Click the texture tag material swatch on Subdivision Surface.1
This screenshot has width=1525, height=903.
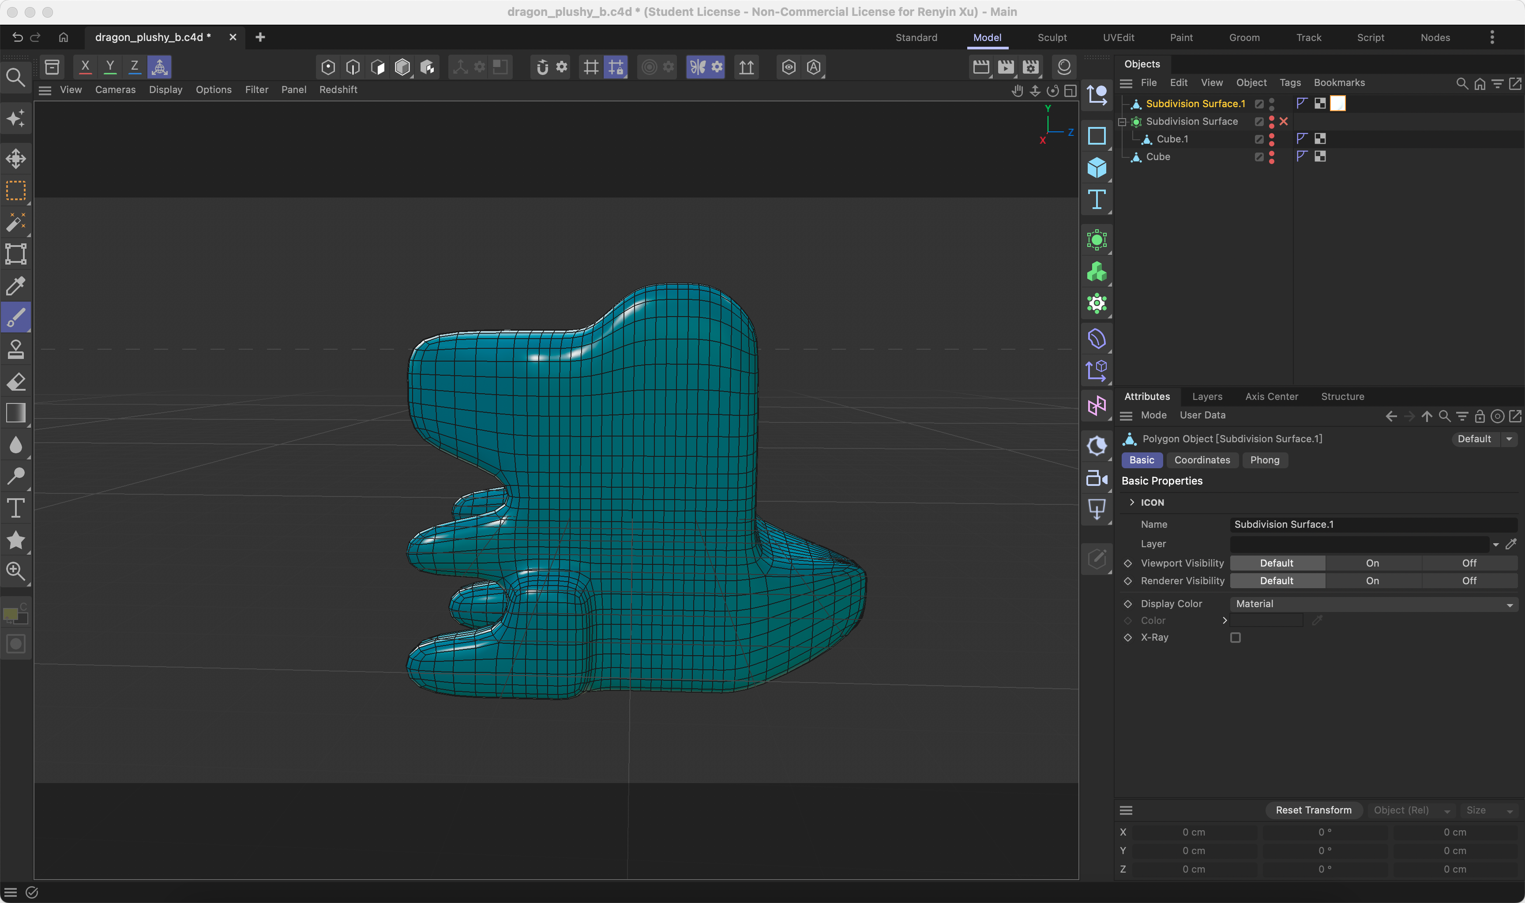pos(1337,104)
